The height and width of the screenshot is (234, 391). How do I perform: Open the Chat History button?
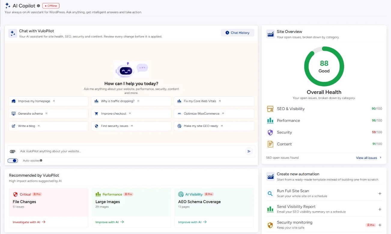(238, 33)
